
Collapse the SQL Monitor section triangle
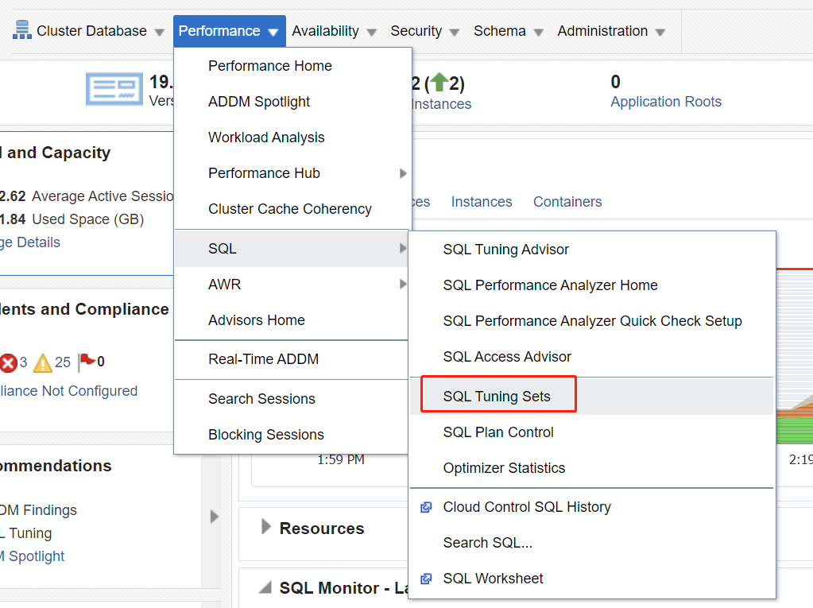pyautogui.click(x=265, y=587)
